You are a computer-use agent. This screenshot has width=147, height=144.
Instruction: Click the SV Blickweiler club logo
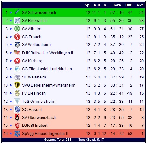pos(17,20)
